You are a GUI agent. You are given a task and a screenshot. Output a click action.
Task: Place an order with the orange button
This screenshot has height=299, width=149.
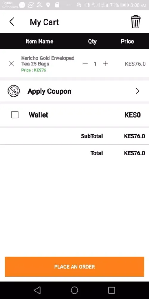click(x=74, y=267)
